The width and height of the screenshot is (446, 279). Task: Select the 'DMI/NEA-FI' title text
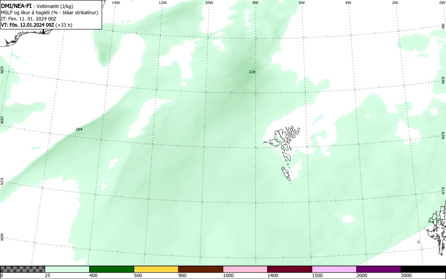point(16,6)
